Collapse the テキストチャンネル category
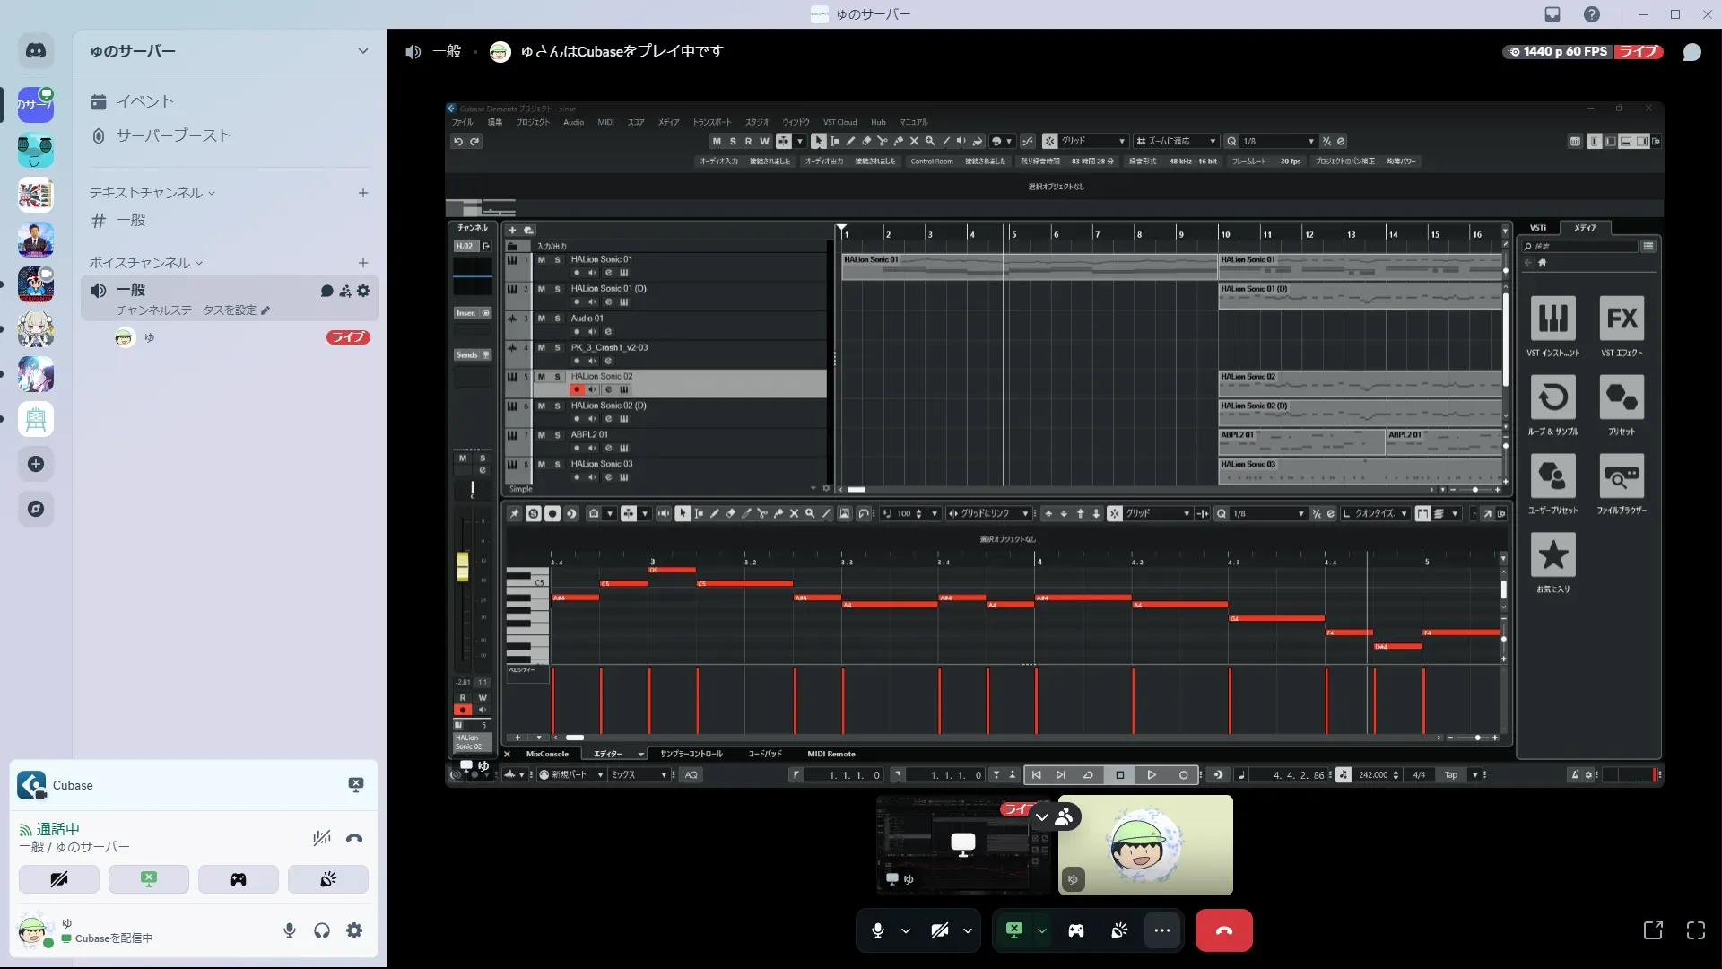Viewport: 1722px width, 969px height. (x=151, y=193)
